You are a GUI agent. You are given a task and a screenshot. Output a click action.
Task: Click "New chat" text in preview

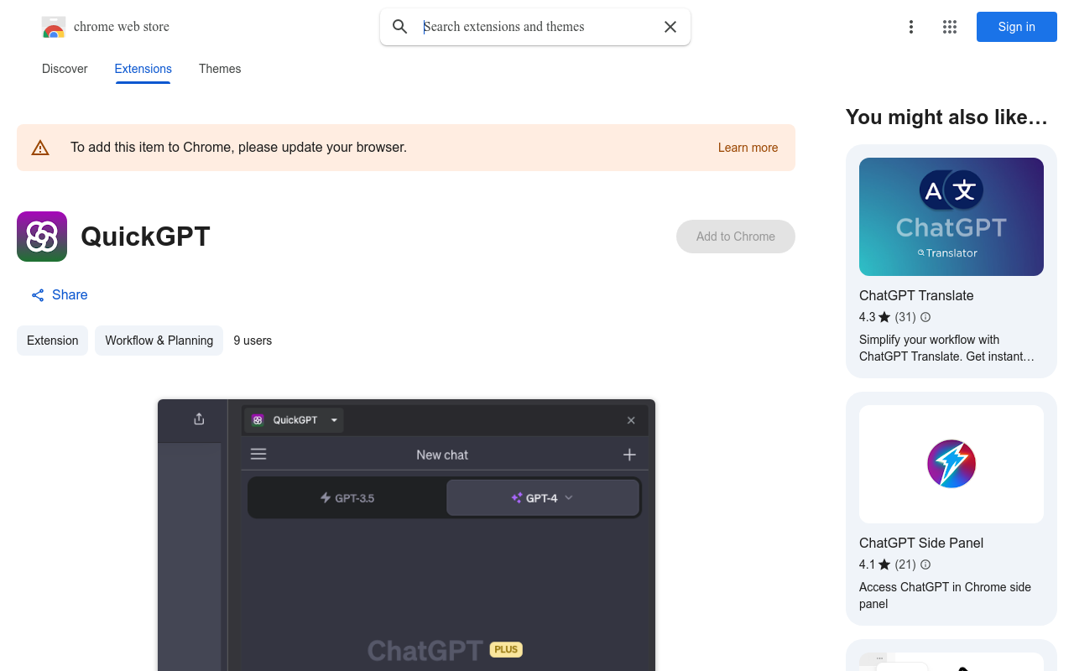pyautogui.click(x=442, y=455)
